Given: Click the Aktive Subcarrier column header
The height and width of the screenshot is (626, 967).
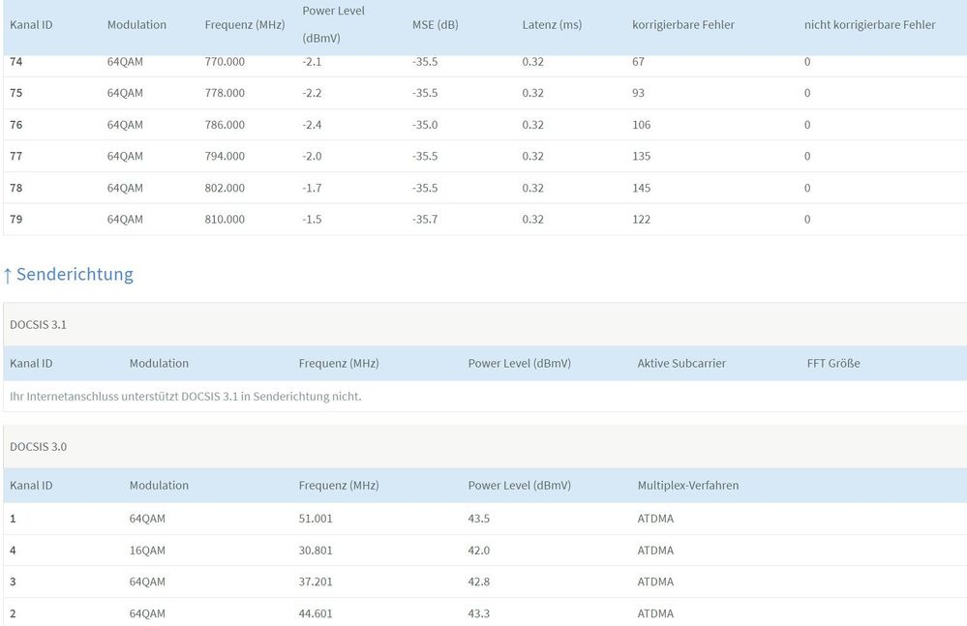Looking at the screenshot, I should click(x=681, y=364).
